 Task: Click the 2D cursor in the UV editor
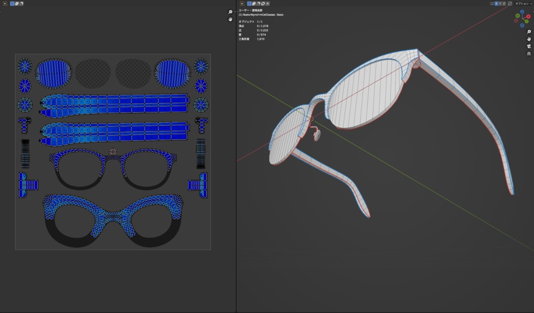click(x=113, y=152)
